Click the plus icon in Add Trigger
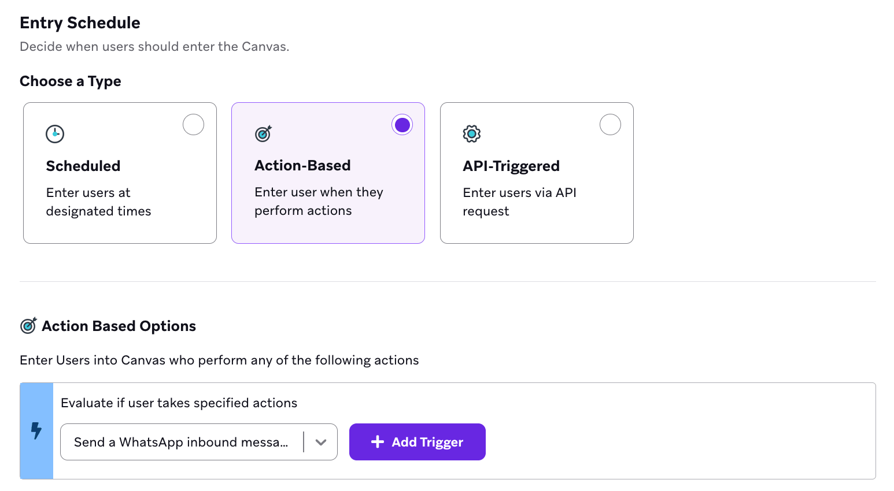This screenshot has width=894, height=491. pos(378,442)
